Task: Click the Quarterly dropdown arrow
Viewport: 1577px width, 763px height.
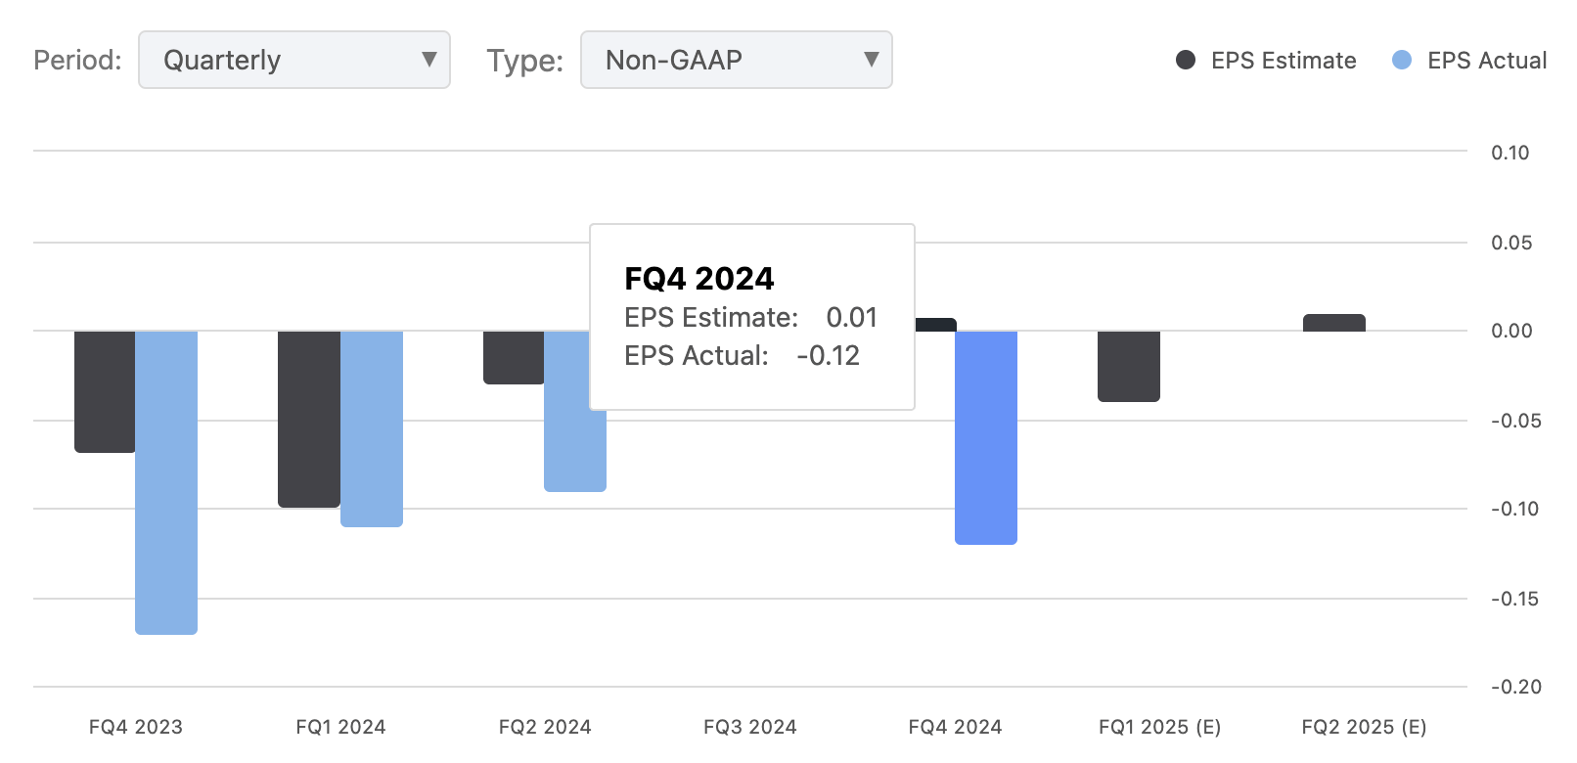Action: click(429, 60)
